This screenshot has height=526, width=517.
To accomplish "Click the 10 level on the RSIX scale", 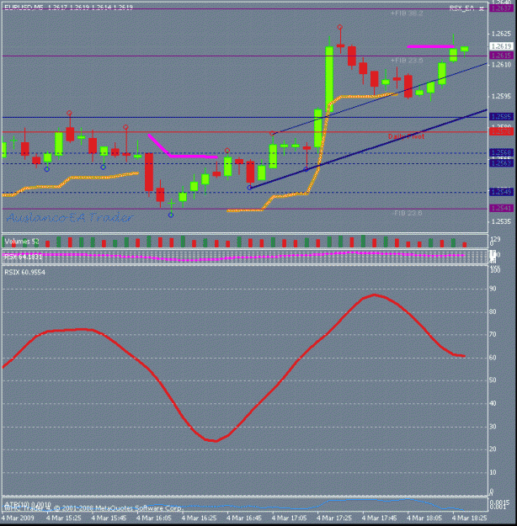I will [x=493, y=472].
